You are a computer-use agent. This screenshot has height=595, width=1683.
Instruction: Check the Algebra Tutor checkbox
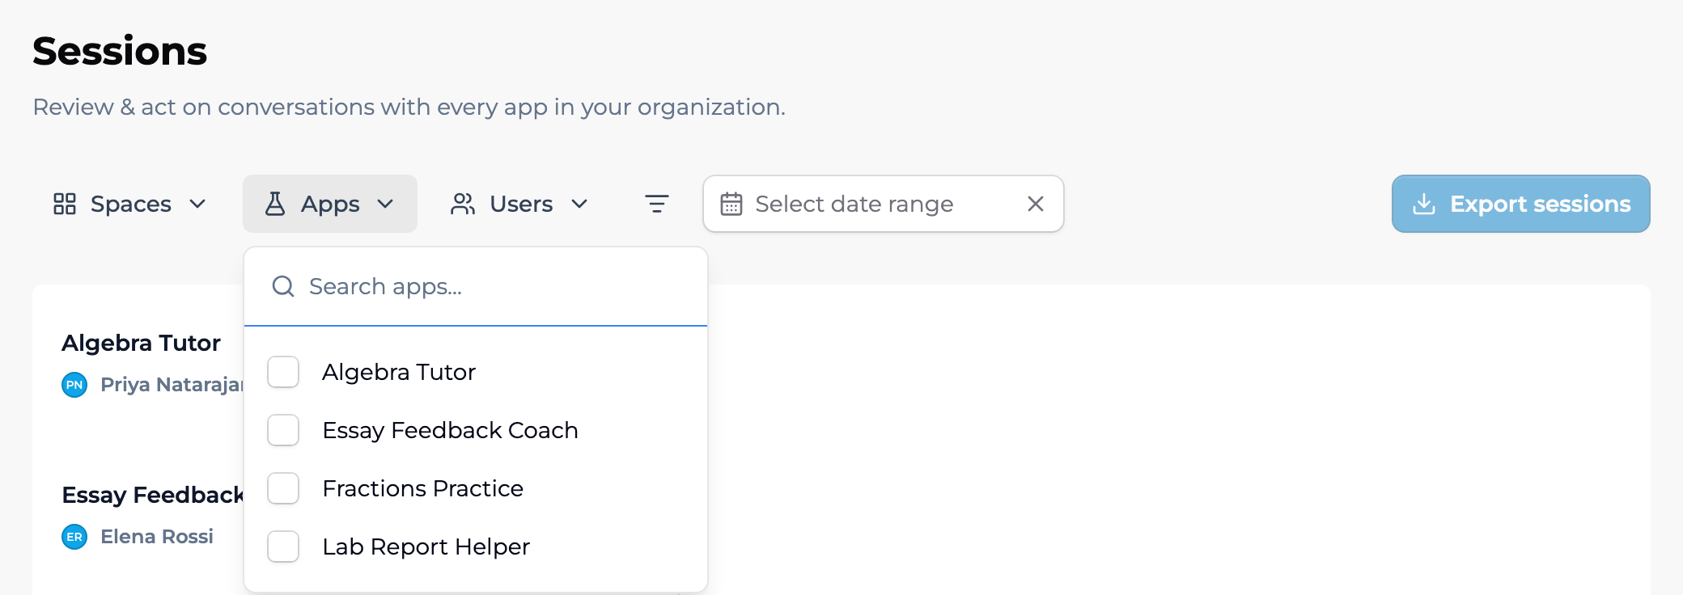point(283,372)
